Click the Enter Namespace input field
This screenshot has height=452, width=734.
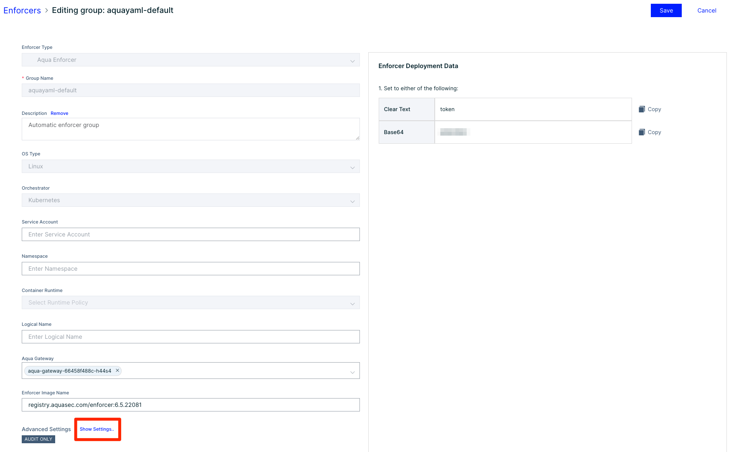tap(190, 268)
